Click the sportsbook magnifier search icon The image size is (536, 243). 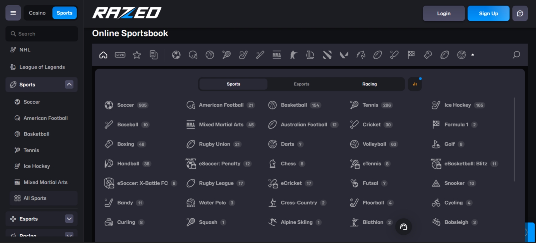click(516, 55)
